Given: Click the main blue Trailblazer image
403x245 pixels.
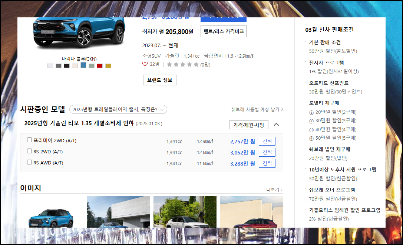Looking at the screenshot, I should 79,33.
